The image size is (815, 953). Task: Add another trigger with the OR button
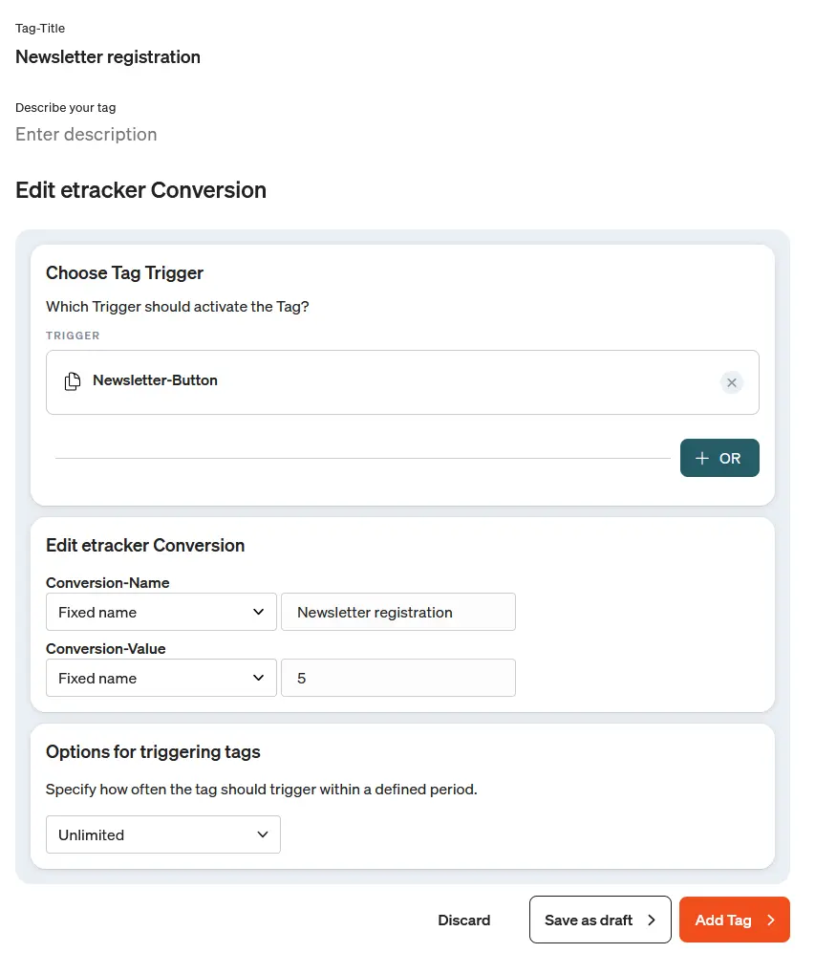point(719,458)
